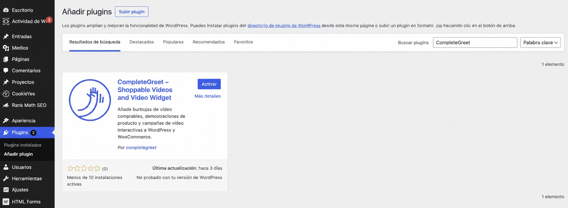Click the 'Menos de 10 instalaciones activas' text

94,181
